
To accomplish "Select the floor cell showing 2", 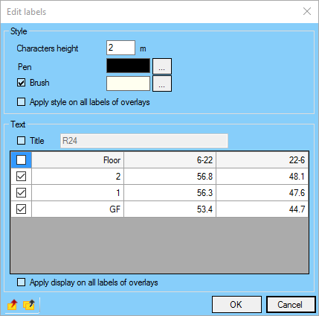I will tap(77, 177).
